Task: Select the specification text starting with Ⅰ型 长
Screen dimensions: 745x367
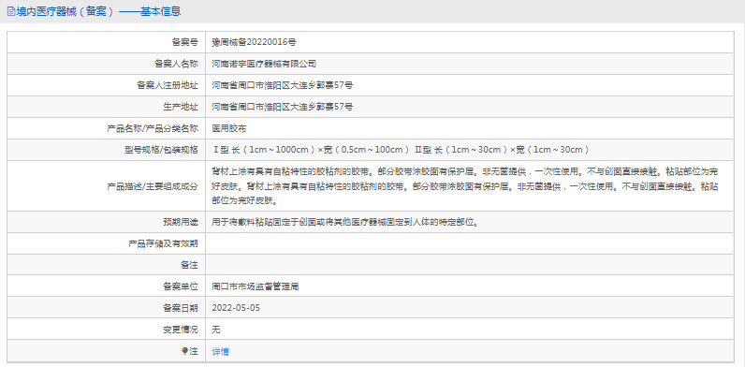Action: 402,150
